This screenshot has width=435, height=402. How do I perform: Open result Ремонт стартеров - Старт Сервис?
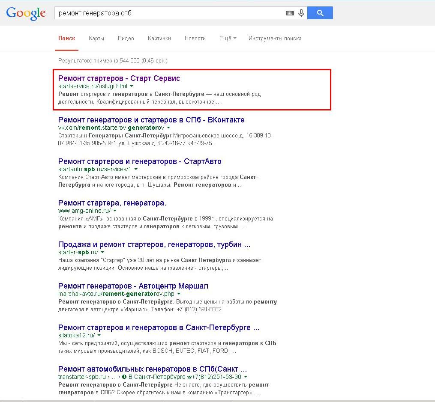click(x=119, y=78)
